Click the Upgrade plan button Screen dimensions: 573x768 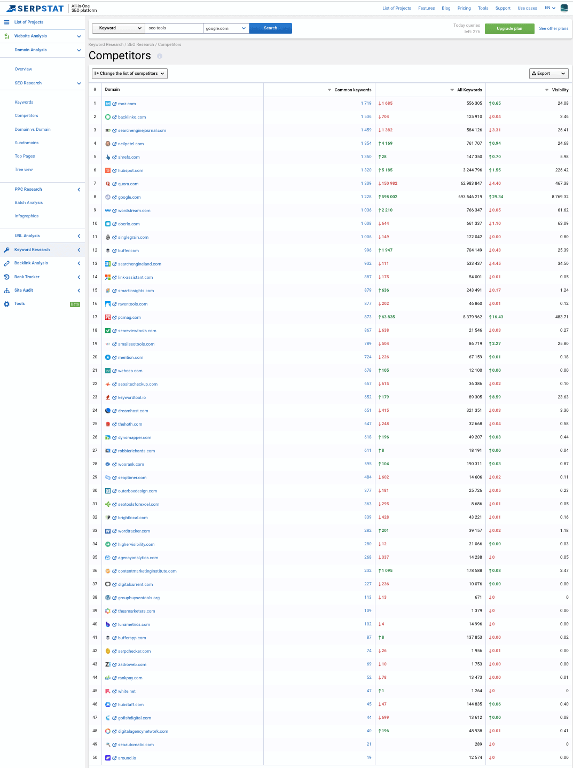click(509, 28)
